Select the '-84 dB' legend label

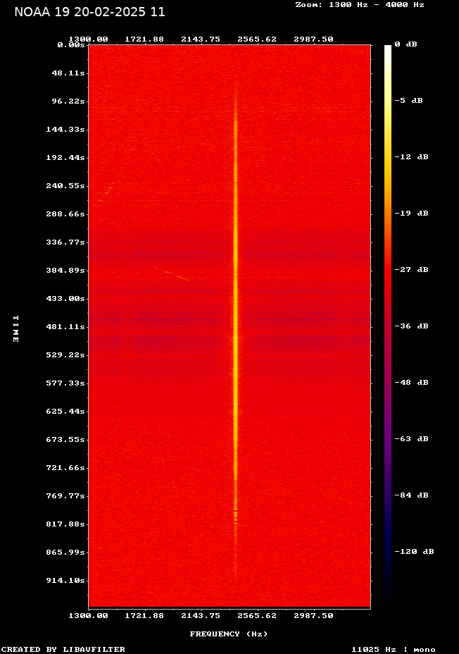coord(412,495)
